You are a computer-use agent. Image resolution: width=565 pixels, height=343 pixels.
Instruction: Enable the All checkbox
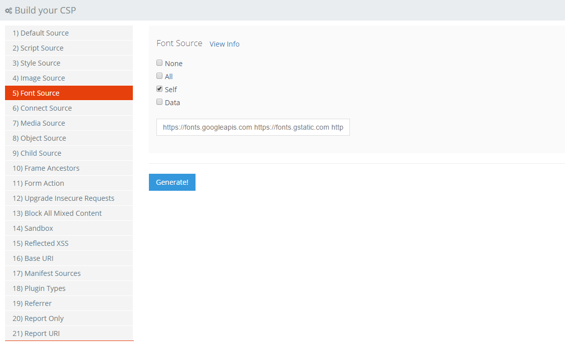[x=159, y=76]
